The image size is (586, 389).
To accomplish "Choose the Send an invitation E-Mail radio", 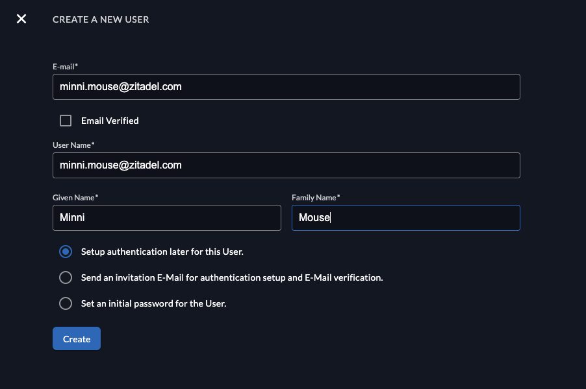I will click(66, 277).
